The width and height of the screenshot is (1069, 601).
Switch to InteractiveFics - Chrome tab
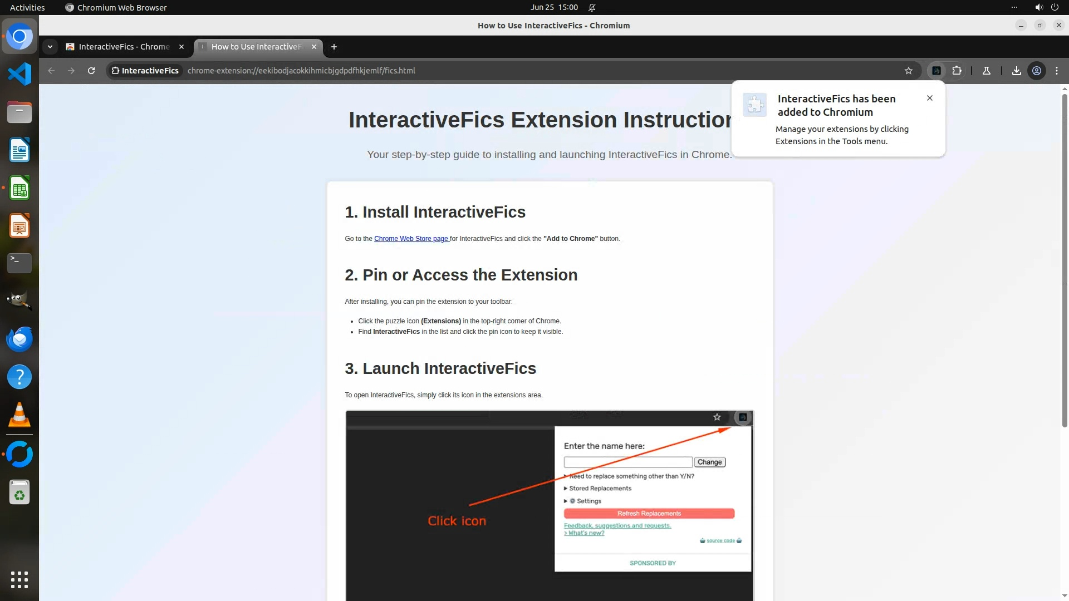(124, 47)
